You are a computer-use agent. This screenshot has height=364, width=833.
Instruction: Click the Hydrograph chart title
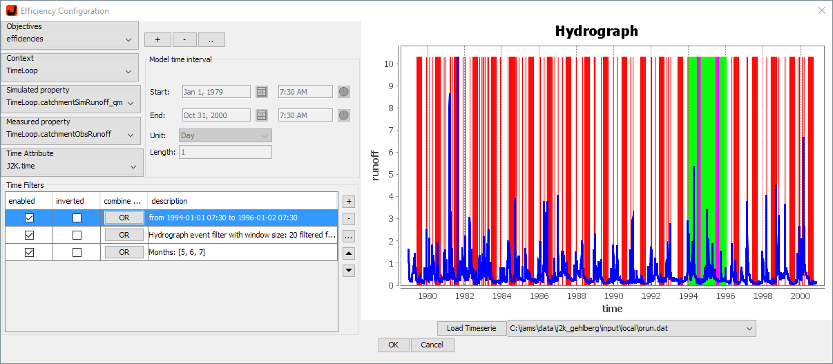(597, 31)
